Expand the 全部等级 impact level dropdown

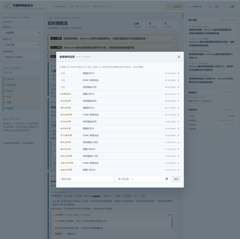[x=22, y=33]
